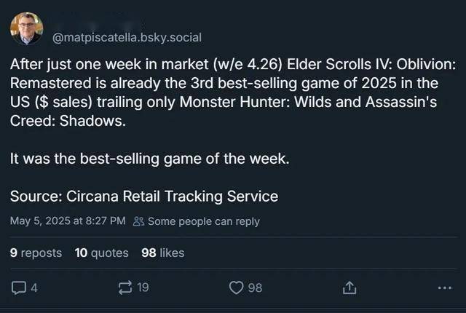The width and height of the screenshot is (466, 313).
Task: Show the 98 likes list
Action: click(x=162, y=253)
